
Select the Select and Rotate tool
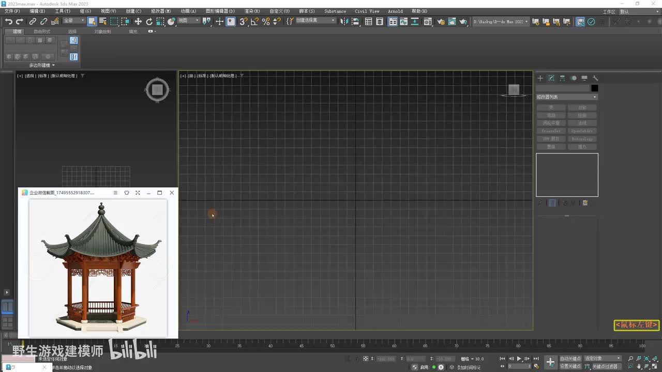pos(149,21)
